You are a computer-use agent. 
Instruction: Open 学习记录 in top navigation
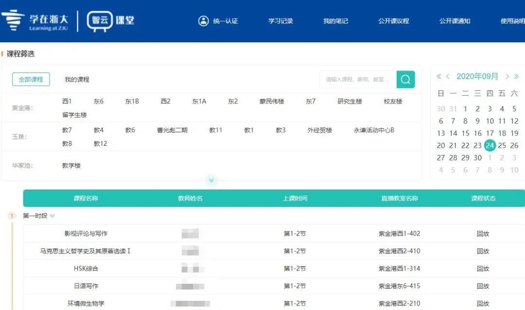coord(280,21)
